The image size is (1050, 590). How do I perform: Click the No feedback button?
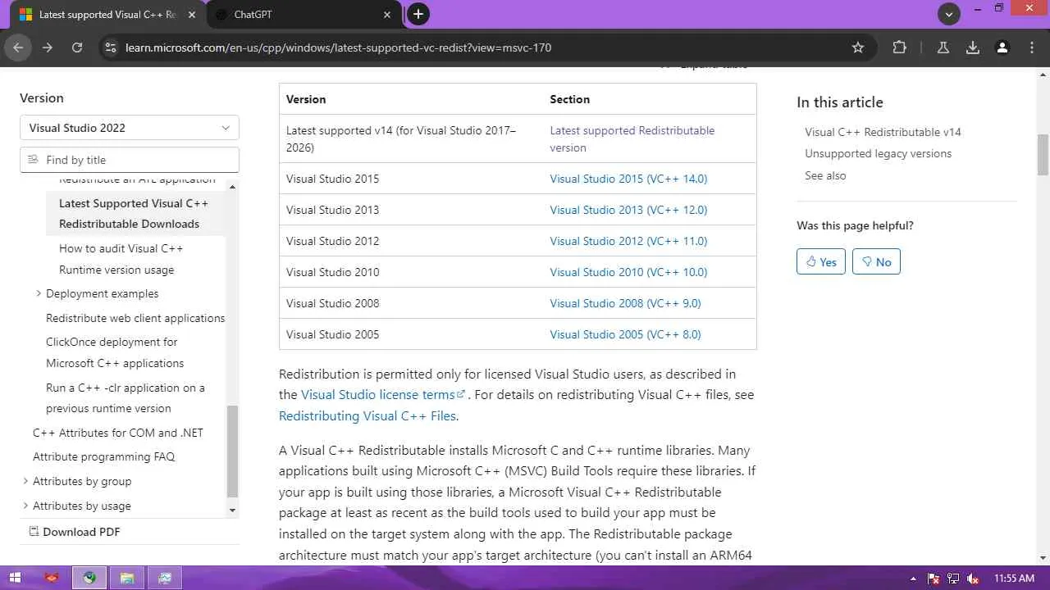pos(876,262)
